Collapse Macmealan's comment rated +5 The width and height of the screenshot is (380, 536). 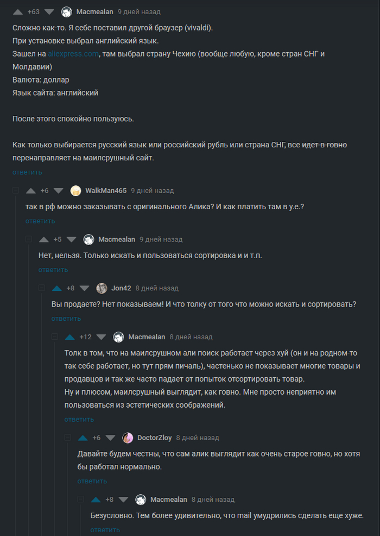point(28,239)
